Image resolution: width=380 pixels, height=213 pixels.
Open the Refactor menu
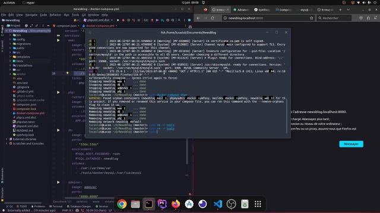[55, 15]
